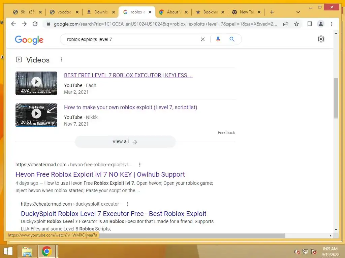The image size is (345, 258).
Task: Open the Chrome profile avatar menu
Action: click(321, 24)
